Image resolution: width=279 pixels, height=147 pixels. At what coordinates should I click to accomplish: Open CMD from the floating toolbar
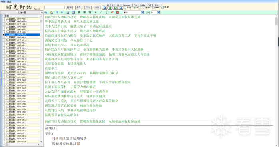click(x=149, y=5)
